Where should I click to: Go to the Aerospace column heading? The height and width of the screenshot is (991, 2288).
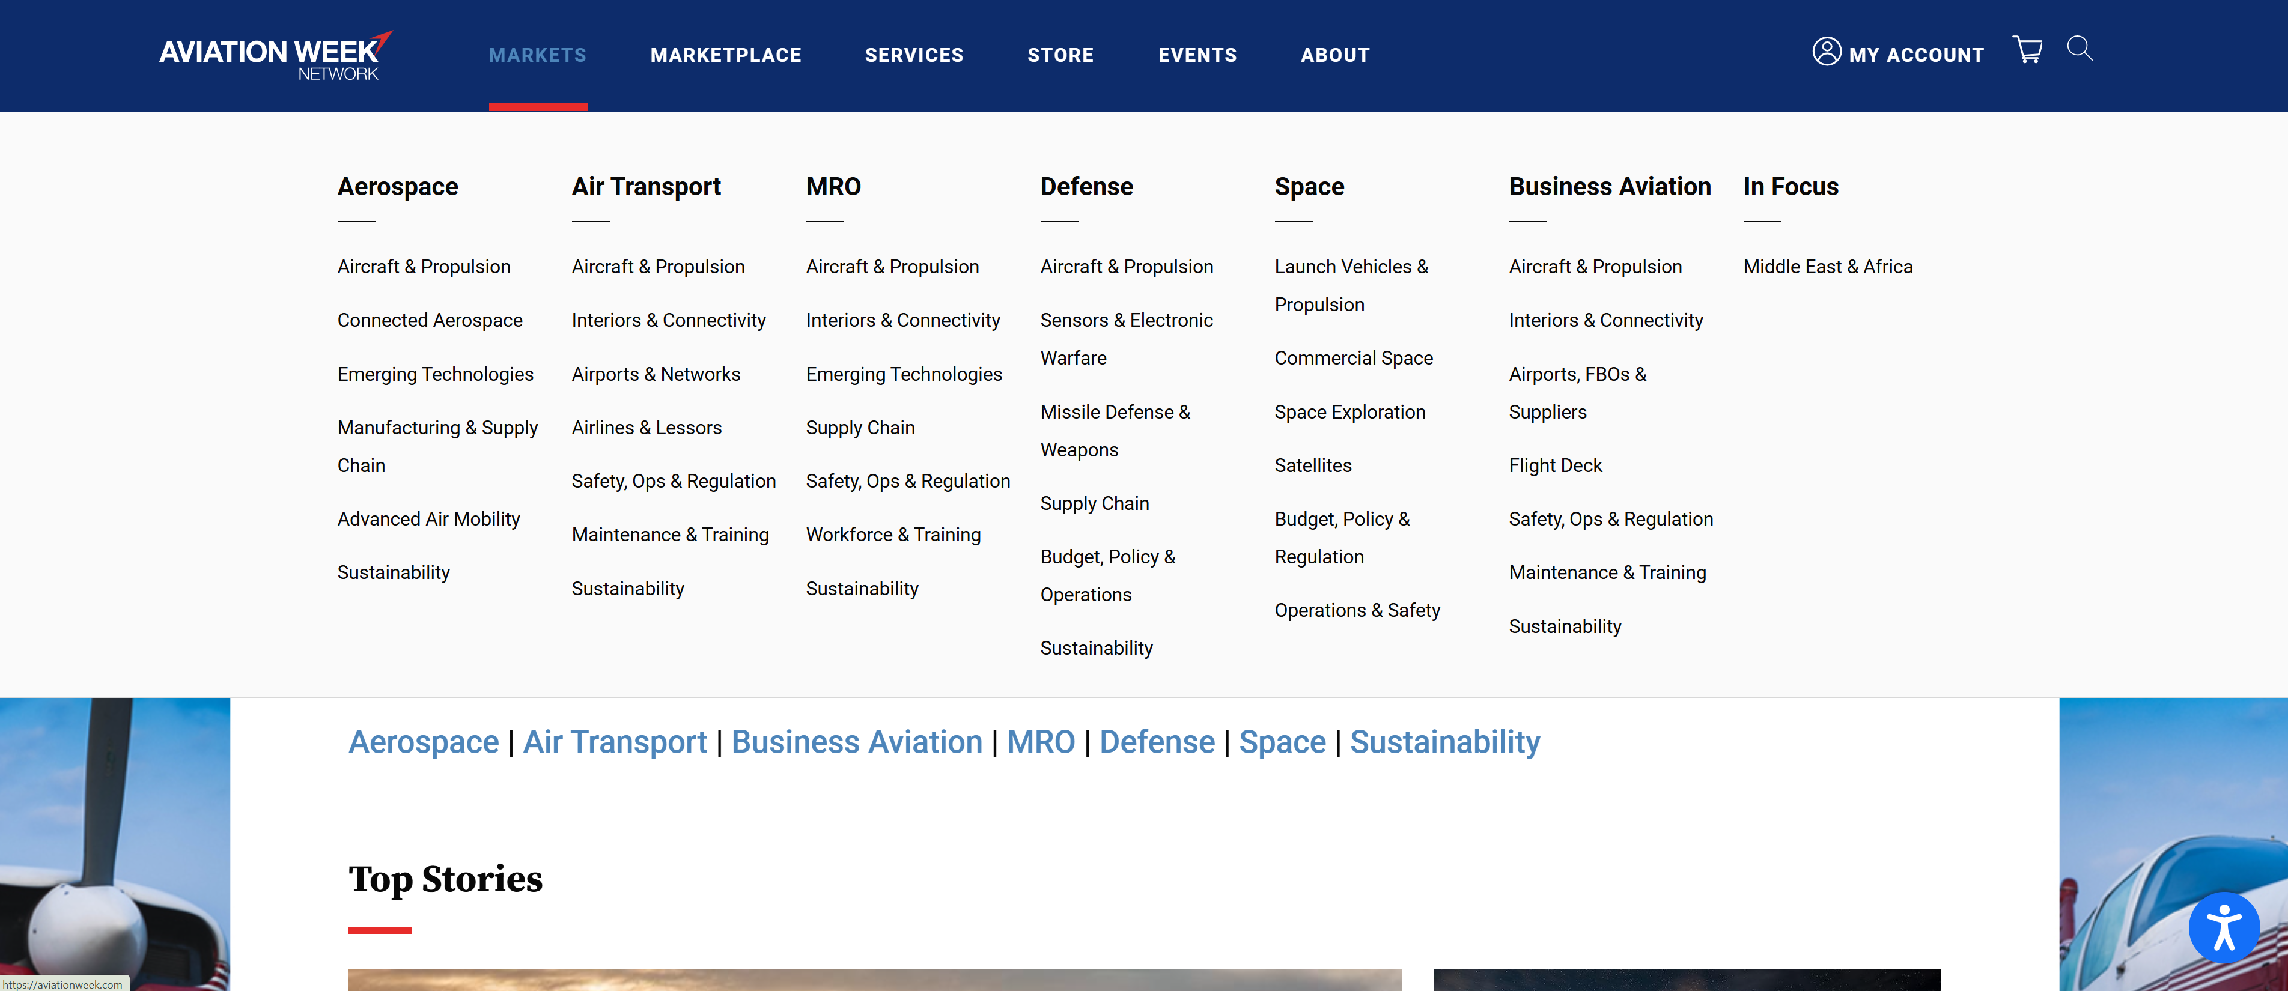(x=398, y=186)
